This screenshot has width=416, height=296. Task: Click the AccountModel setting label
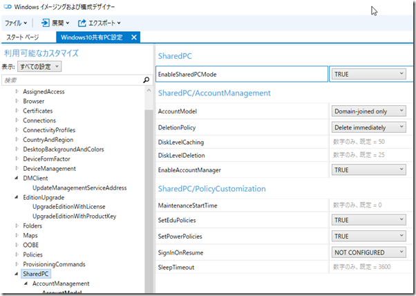[177, 111]
